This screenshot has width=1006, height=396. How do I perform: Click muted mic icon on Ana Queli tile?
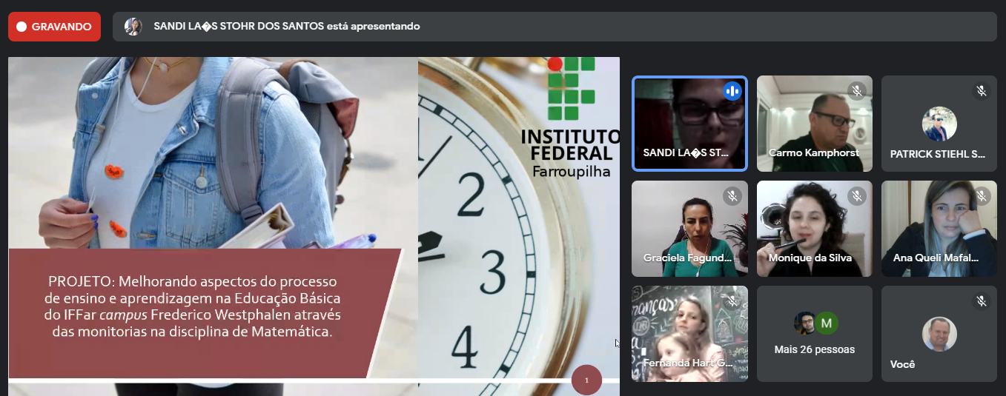tap(982, 196)
